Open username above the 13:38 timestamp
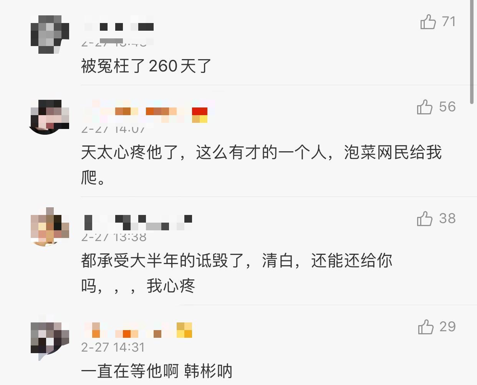Image resolution: width=477 pixels, height=385 pixels. click(x=138, y=223)
